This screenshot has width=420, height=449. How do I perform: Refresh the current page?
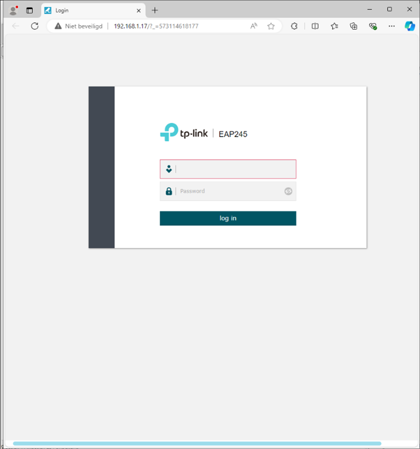pos(35,26)
